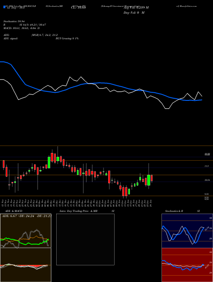Click the empty intraday trading price chart box
Image resolution: width=213 pixels, height=282 pixels.
[85, 239]
